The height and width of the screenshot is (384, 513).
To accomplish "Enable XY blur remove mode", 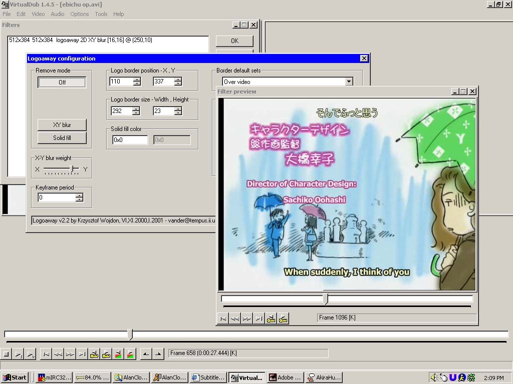I will pyautogui.click(x=61, y=125).
